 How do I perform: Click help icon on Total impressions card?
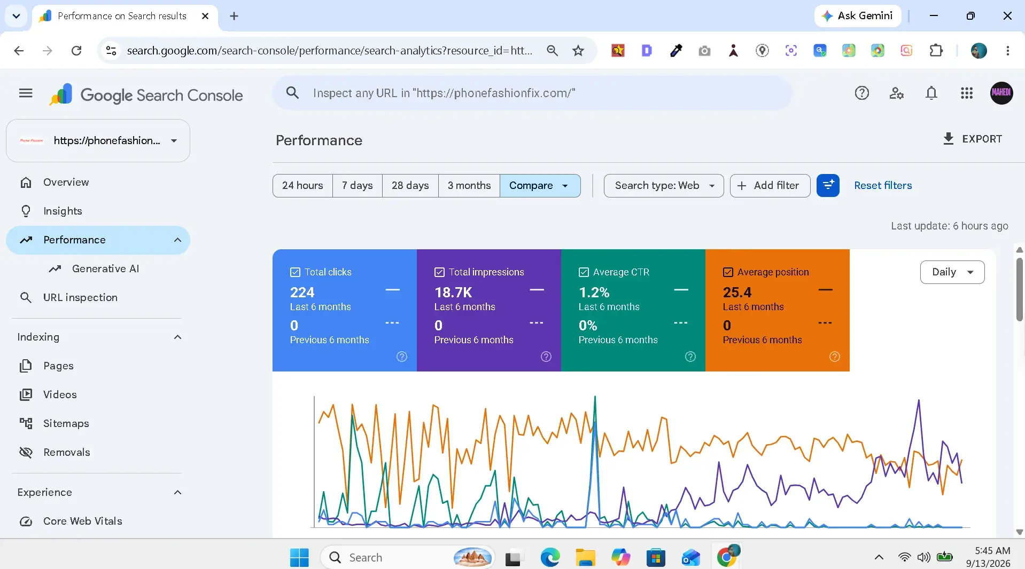point(546,357)
